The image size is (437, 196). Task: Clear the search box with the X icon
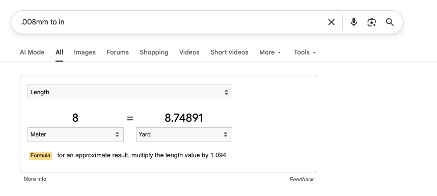[x=331, y=22]
